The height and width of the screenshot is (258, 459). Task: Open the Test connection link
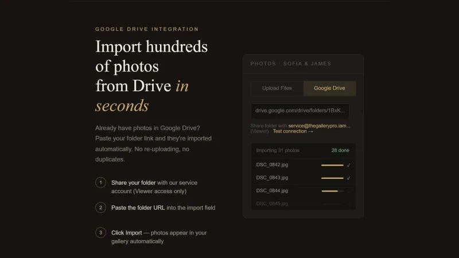coord(293,131)
